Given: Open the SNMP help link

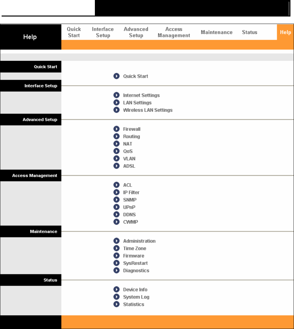Looking at the screenshot, I should [x=130, y=200].
